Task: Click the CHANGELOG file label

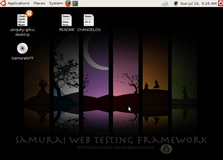Action: pyautogui.click(x=89, y=30)
